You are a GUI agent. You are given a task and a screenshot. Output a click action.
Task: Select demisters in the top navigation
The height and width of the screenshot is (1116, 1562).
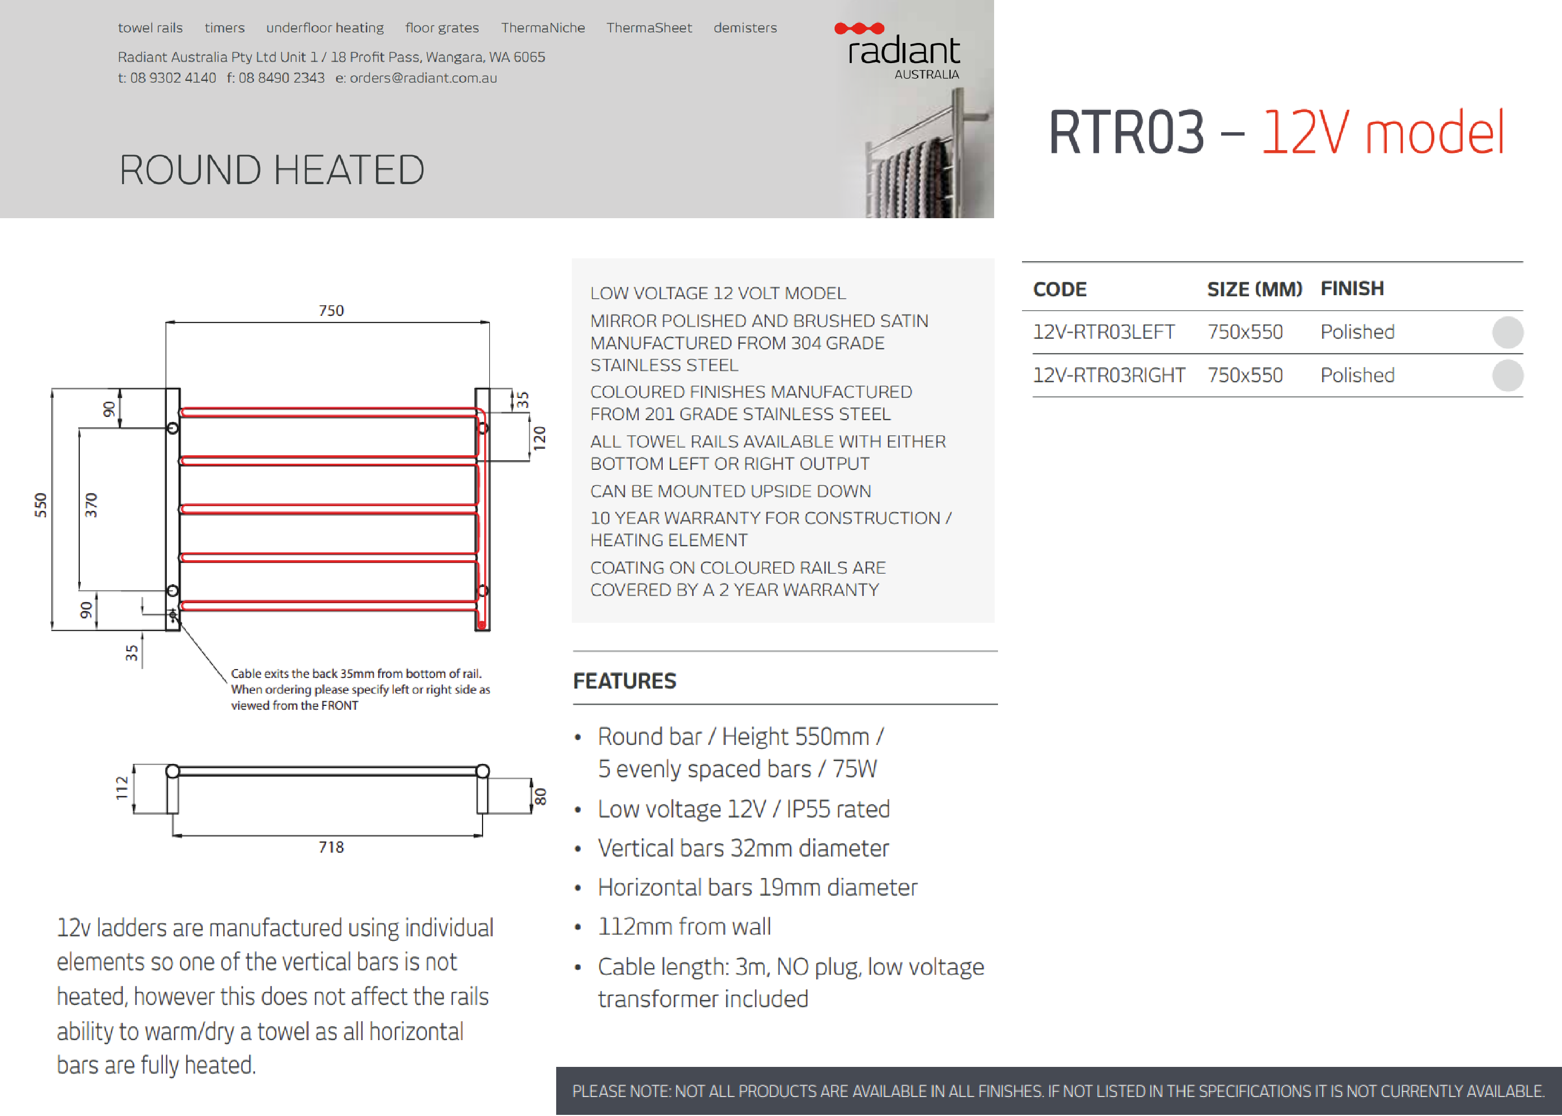(745, 28)
